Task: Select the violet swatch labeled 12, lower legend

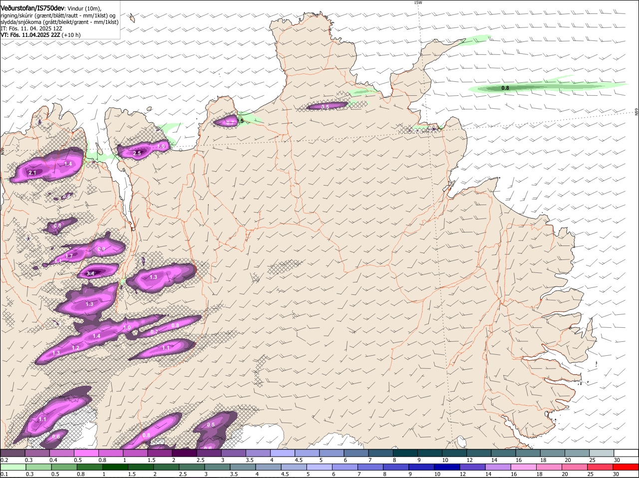Action: [472, 468]
